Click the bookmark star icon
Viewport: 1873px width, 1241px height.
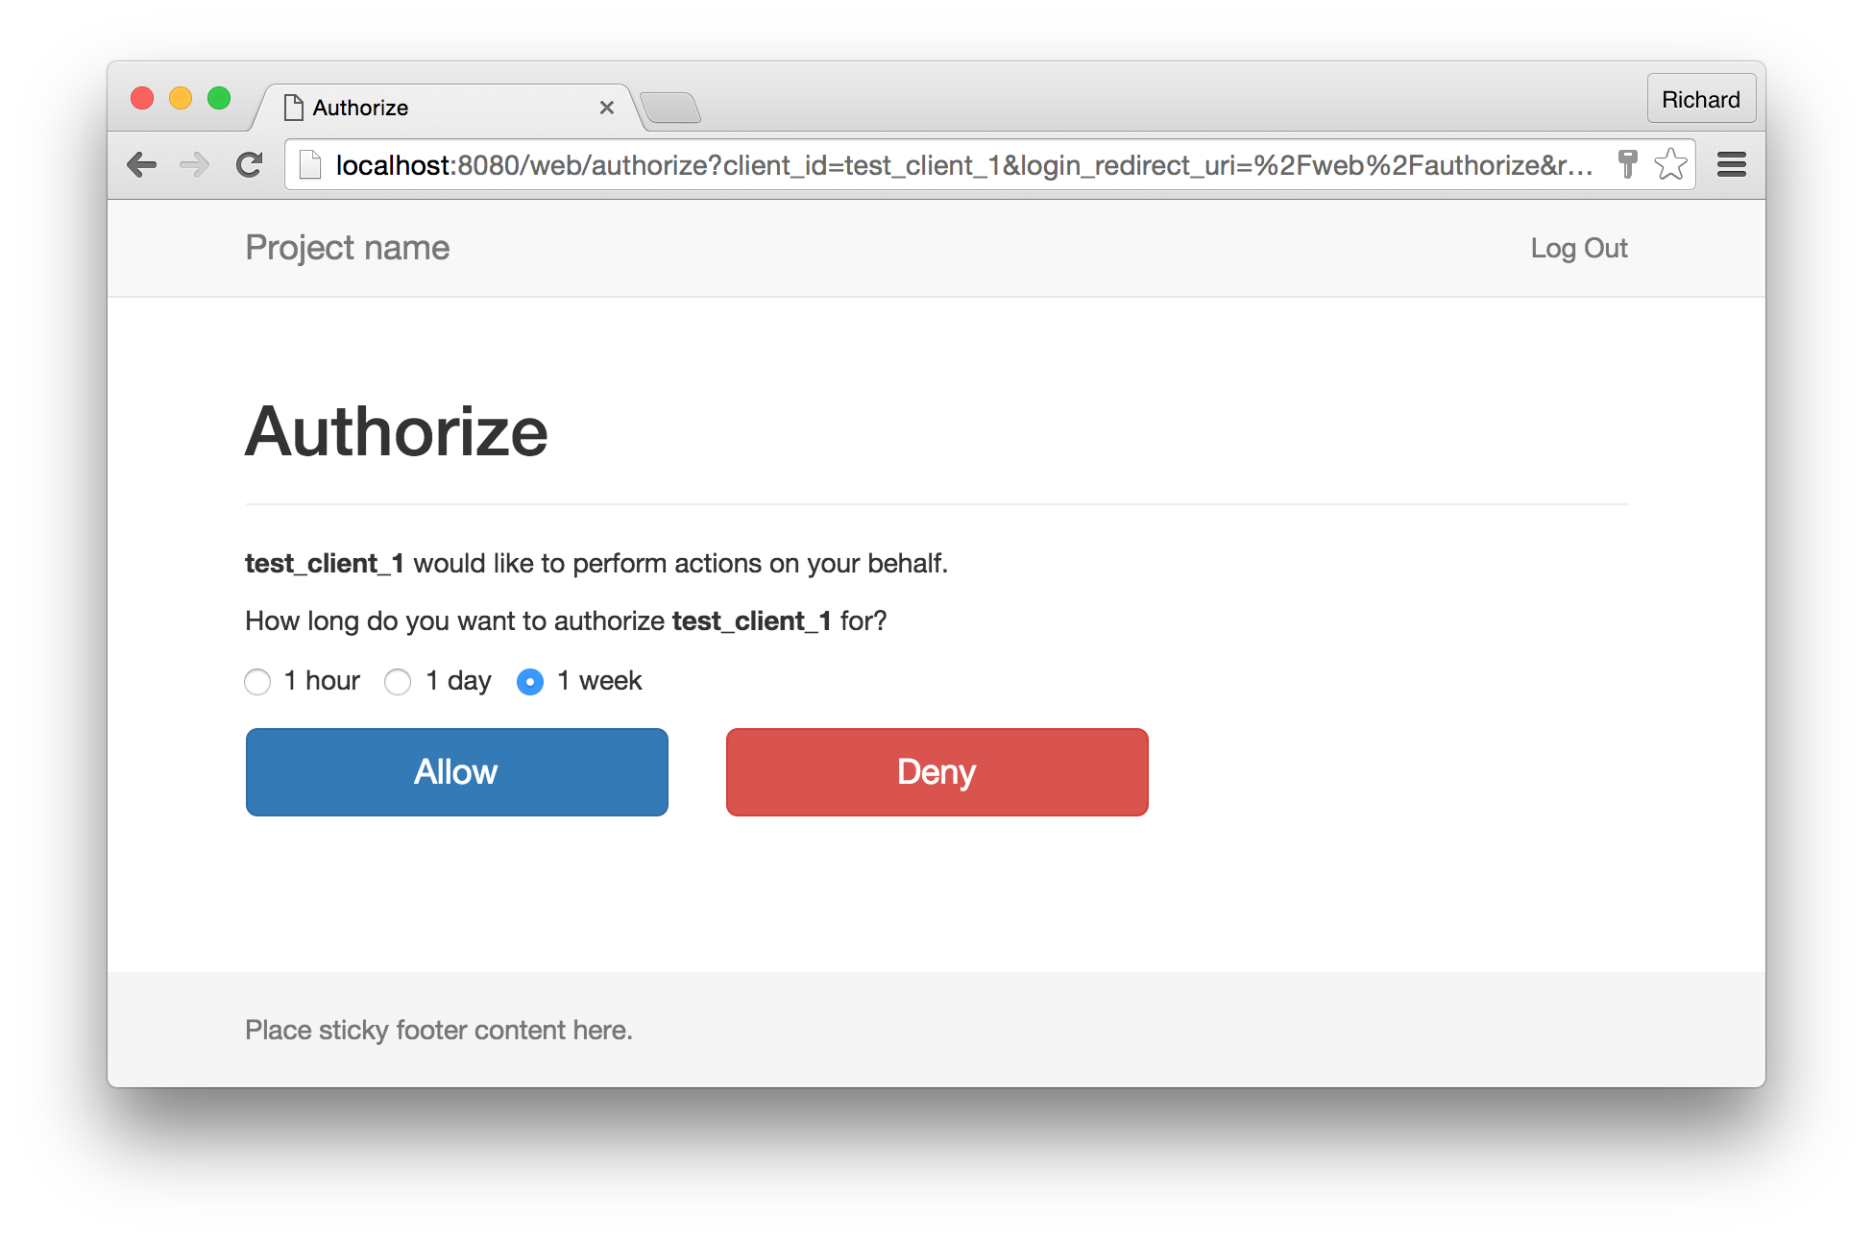coord(1671,166)
